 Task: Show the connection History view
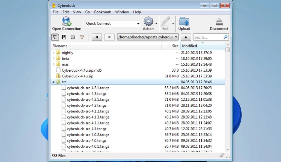click(x=73, y=37)
